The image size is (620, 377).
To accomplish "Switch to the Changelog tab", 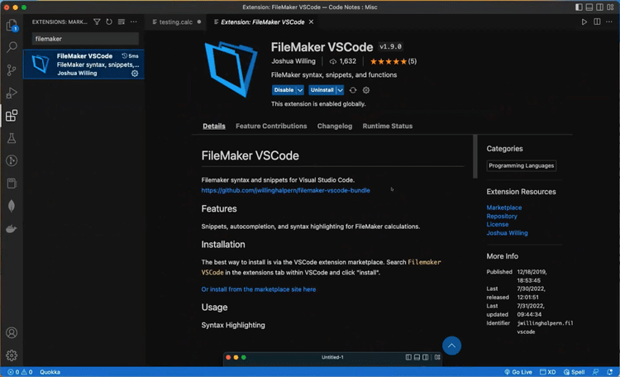I will point(335,126).
